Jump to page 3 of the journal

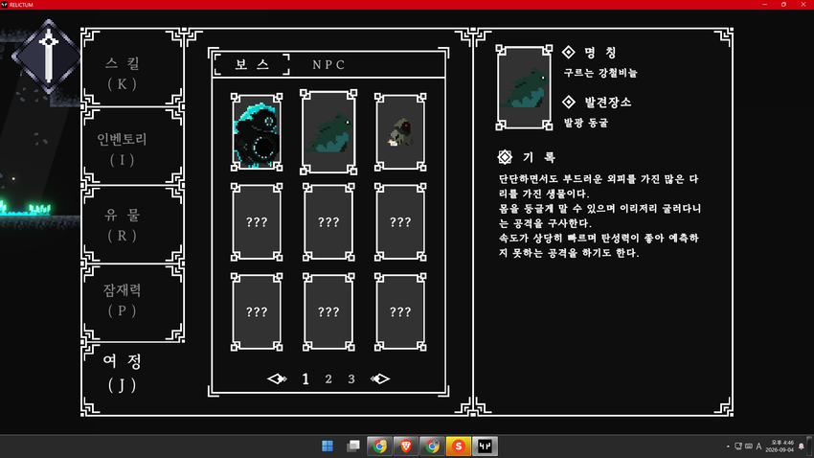click(x=351, y=379)
